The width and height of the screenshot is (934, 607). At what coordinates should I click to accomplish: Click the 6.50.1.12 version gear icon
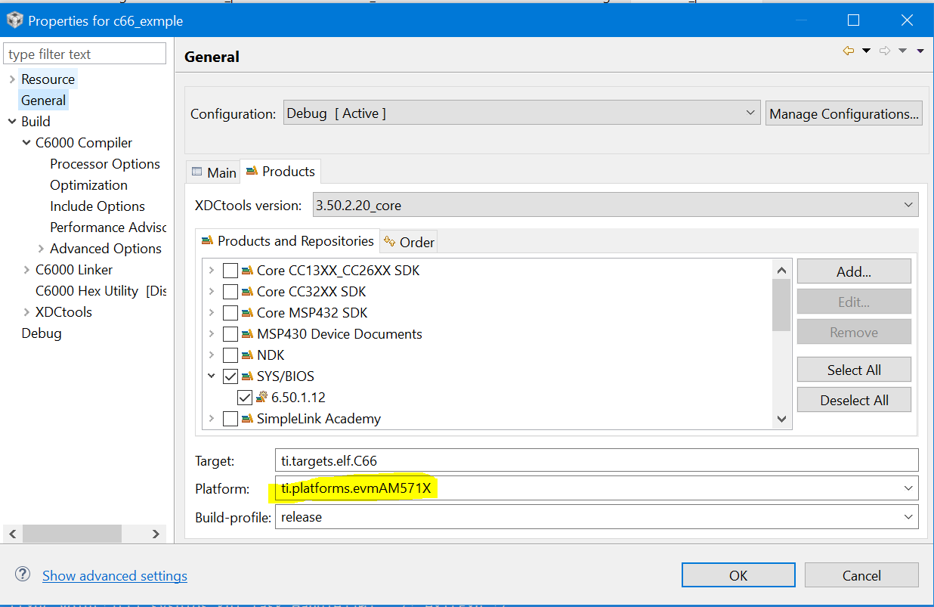coord(262,397)
